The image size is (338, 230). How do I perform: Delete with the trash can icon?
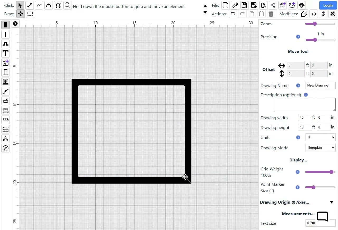pyautogui.click(x=271, y=14)
